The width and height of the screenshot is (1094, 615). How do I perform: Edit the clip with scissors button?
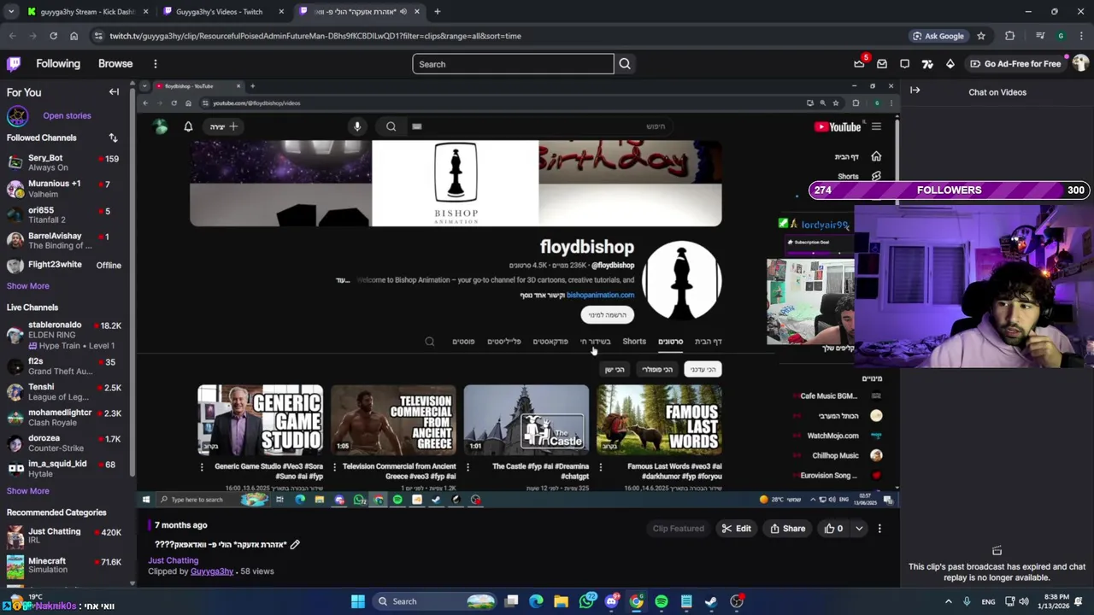tap(736, 529)
